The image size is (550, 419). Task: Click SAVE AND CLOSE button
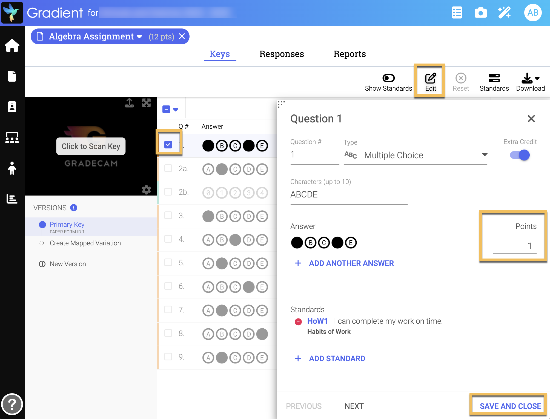pos(510,406)
